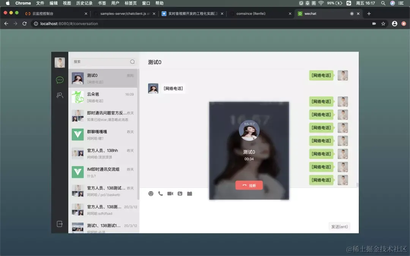Toggle the input method indicator in menu bar
The height and width of the screenshot is (256, 410).
314,3
